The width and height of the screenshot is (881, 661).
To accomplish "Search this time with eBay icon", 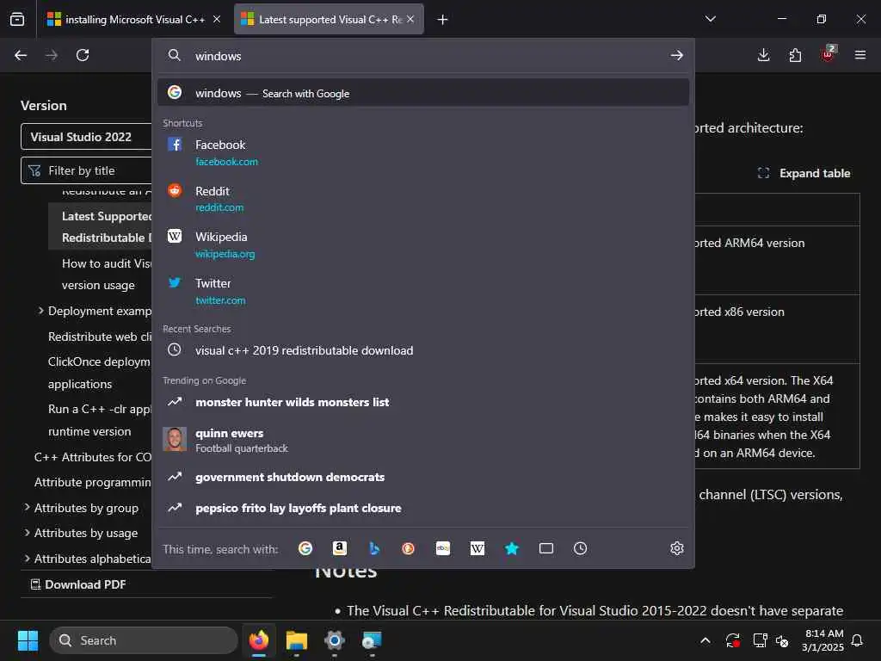I will click(443, 548).
